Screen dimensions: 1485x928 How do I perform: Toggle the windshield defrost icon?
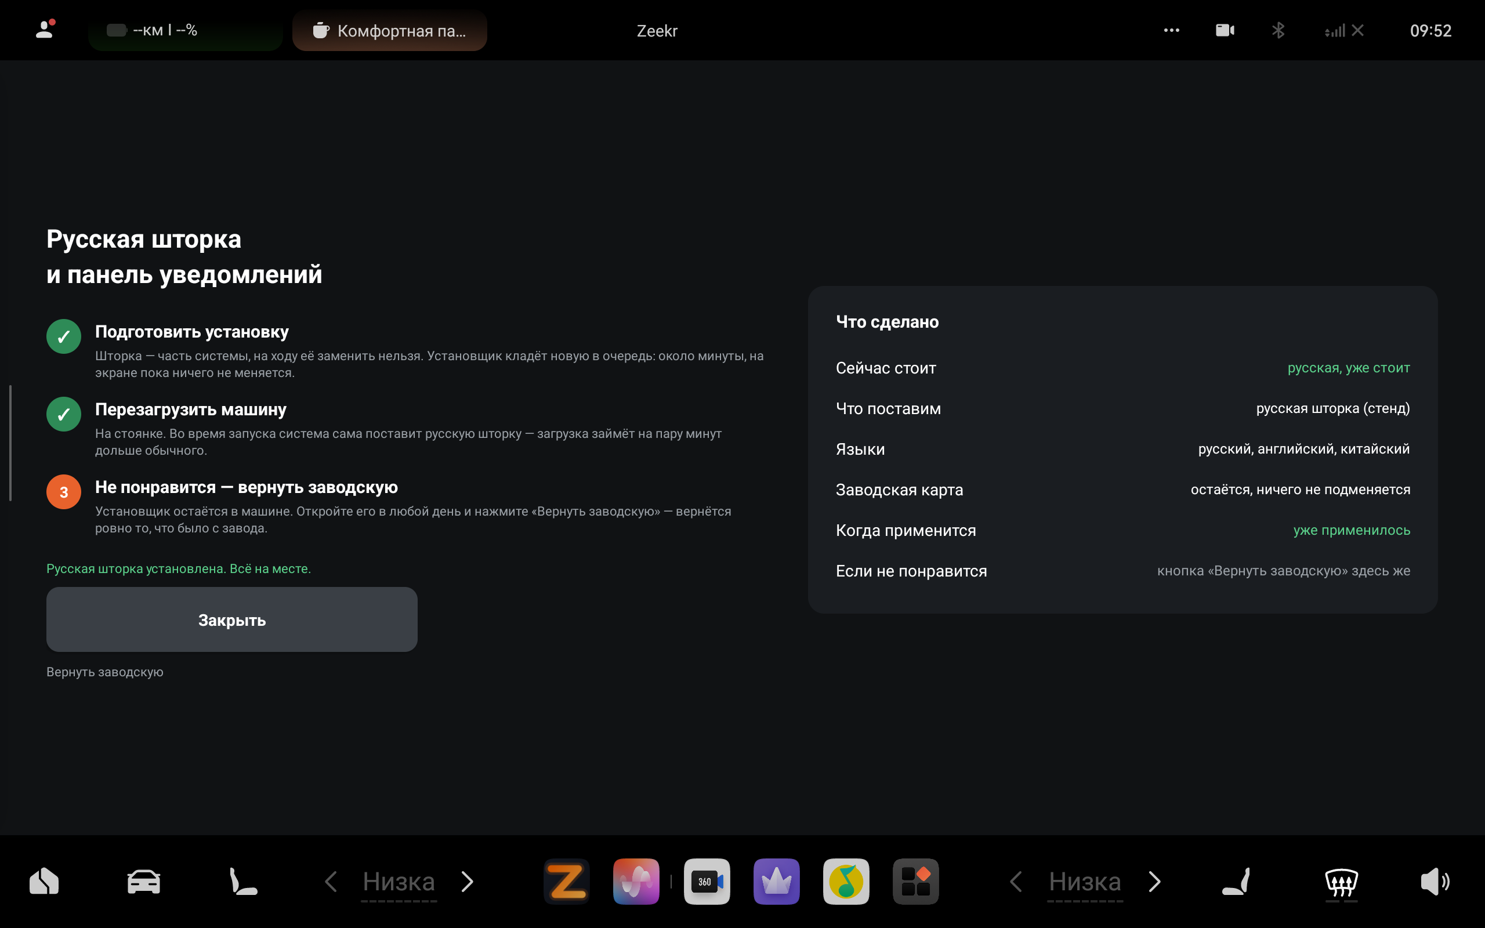point(1341,883)
